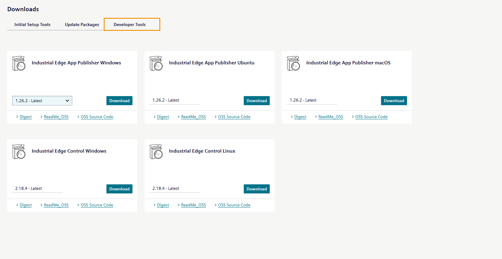Viewport: 502px width, 259px height.
Task: Open the Initial Setup Tools tab
Action: [32, 24]
